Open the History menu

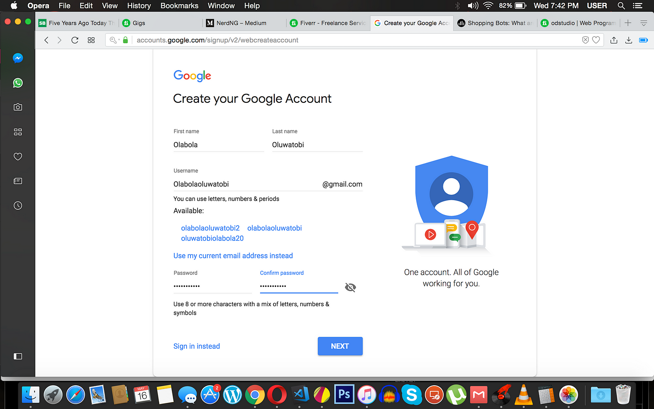pos(139,6)
